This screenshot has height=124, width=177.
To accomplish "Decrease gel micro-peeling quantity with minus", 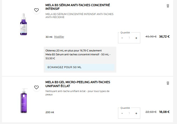I will [122, 113].
